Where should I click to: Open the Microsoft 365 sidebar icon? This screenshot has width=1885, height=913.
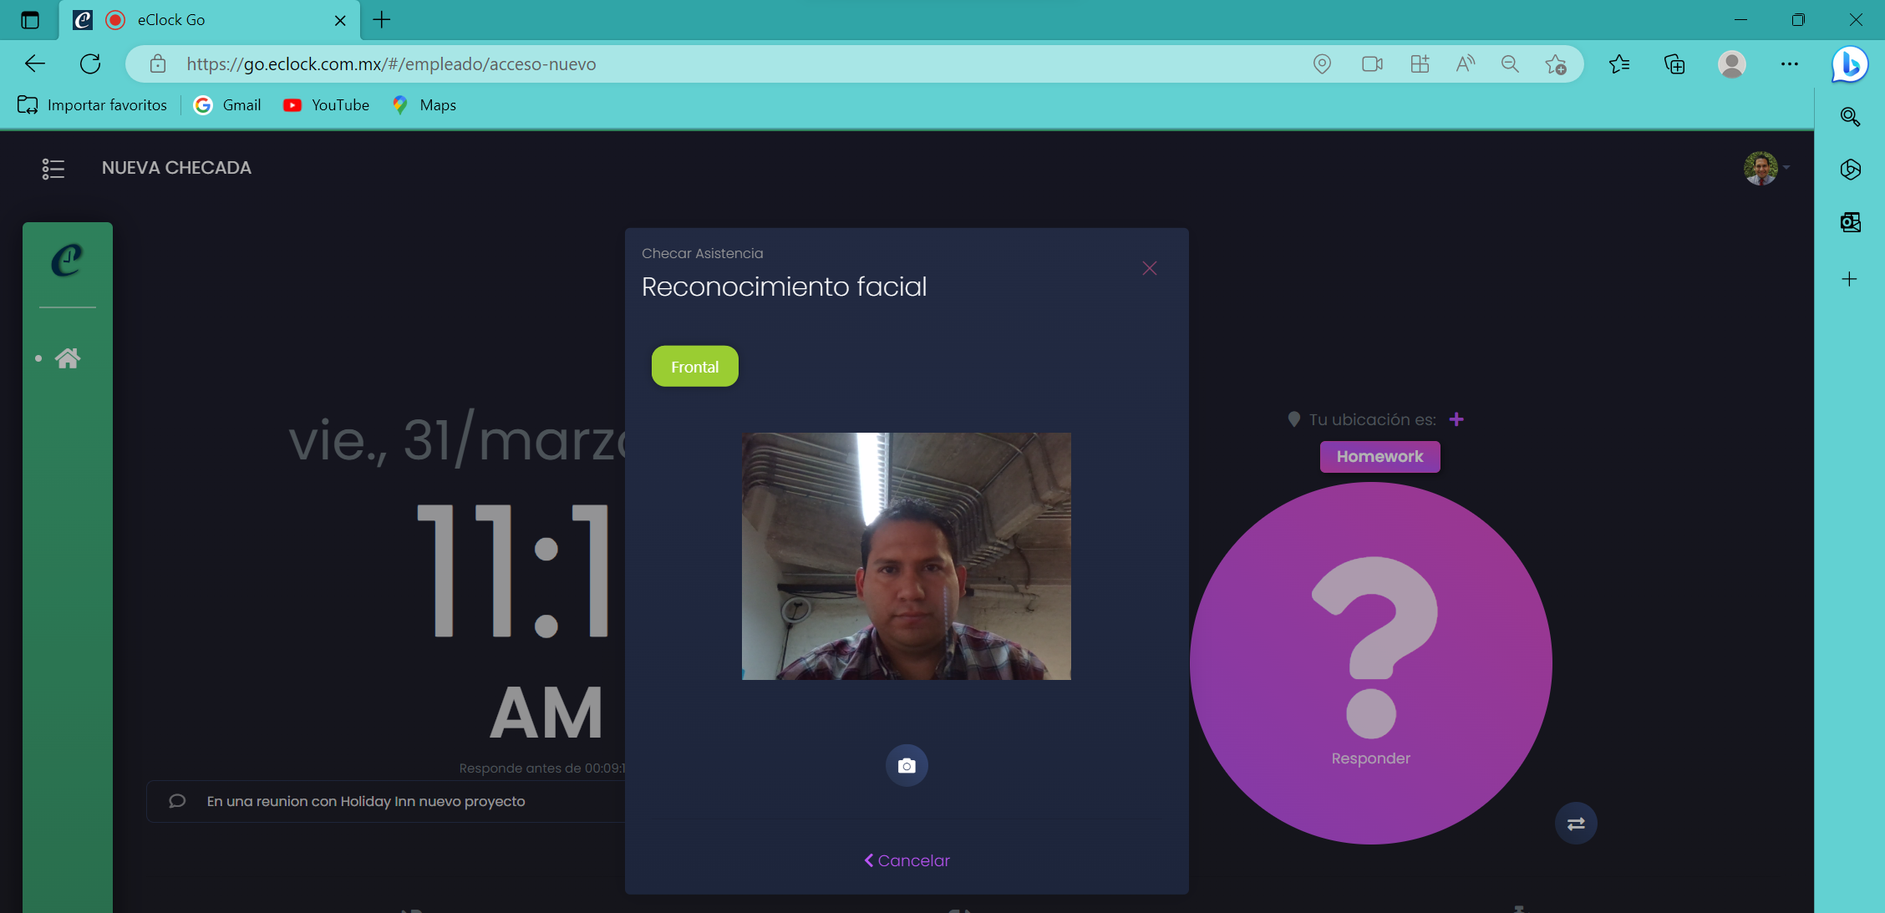(x=1850, y=170)
